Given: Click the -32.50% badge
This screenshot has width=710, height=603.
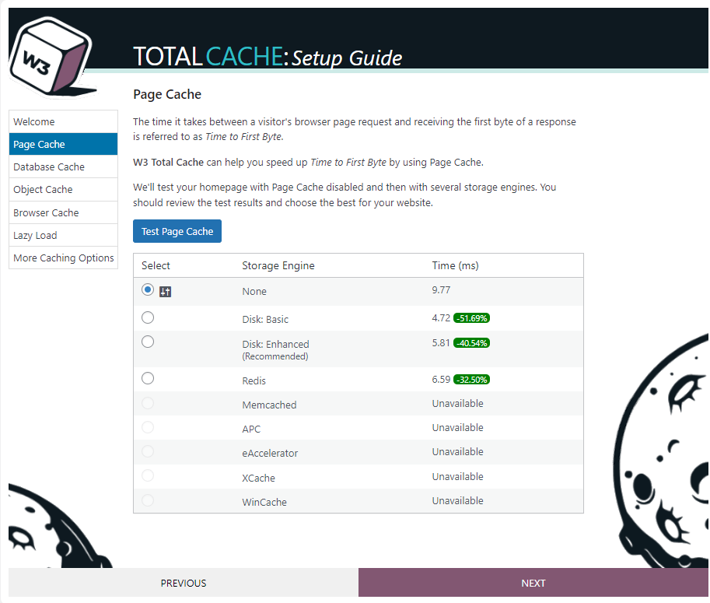Looking at the screenshot, I should pos(472,379).
